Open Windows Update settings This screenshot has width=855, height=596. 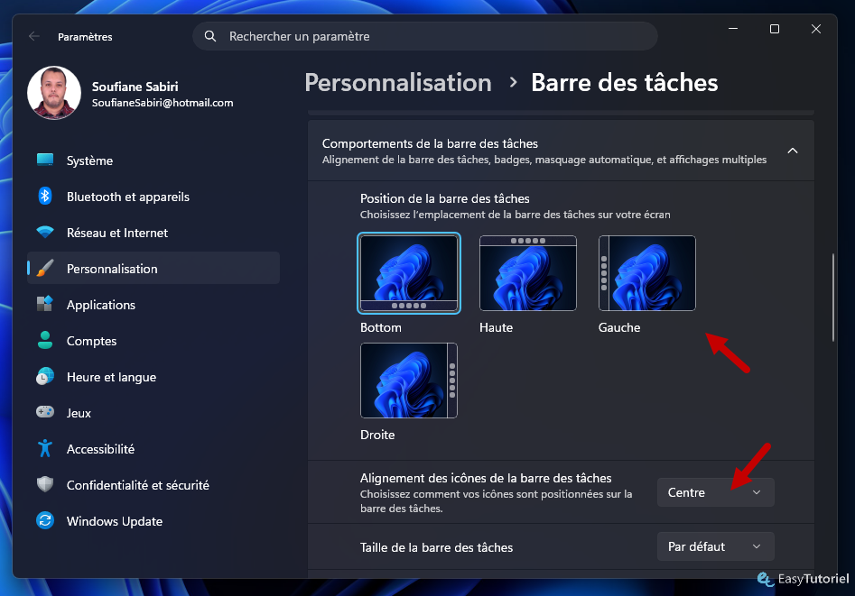153,521
